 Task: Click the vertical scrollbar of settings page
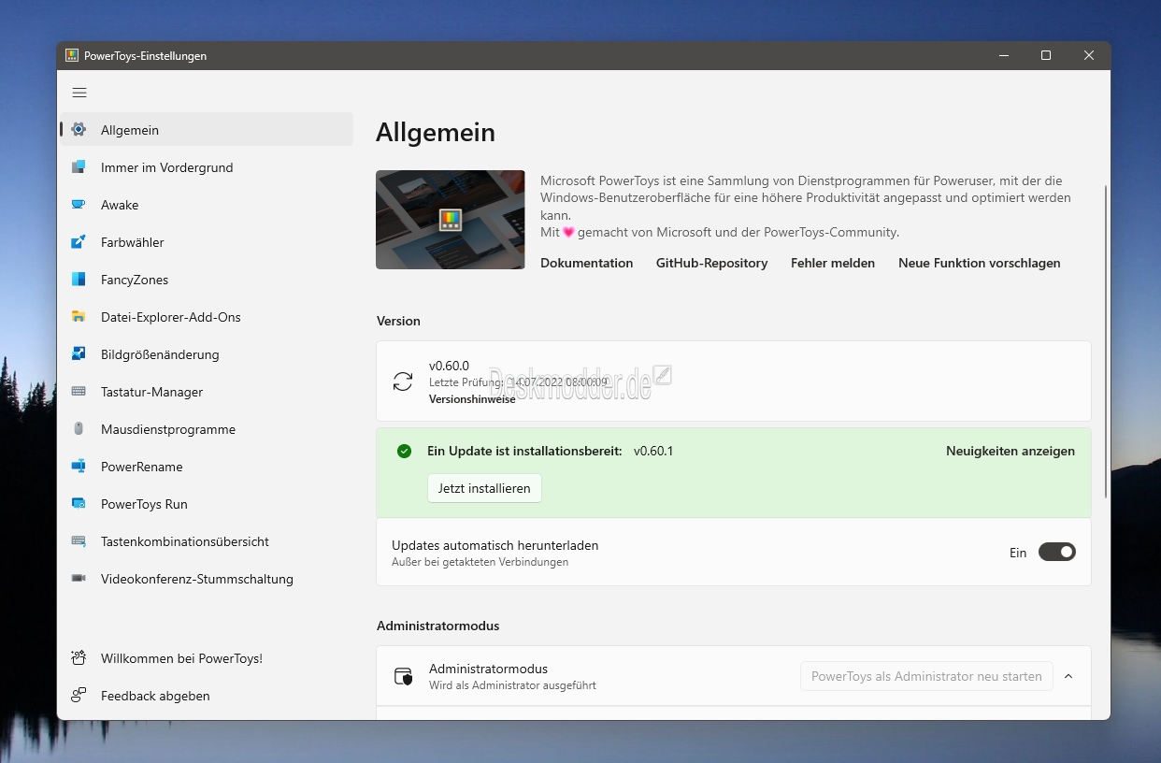pos(1107,341)
